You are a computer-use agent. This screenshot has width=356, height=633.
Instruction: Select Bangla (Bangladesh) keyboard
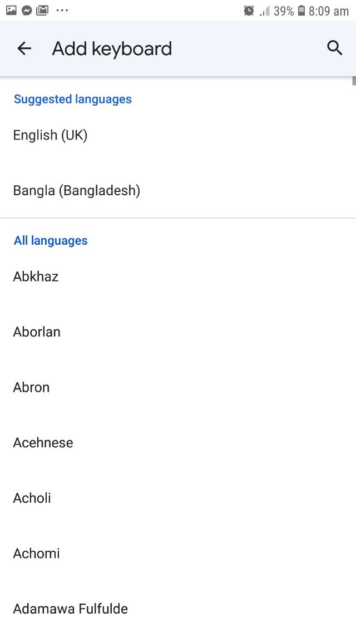coord(77,191)
